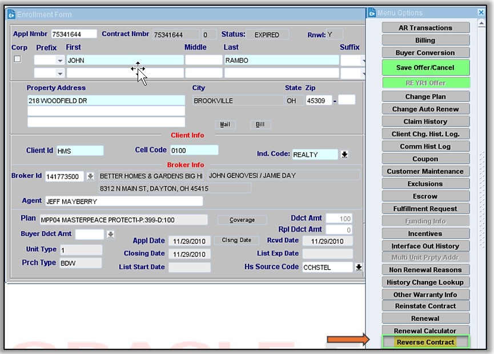This screenshot has height=354, width=494.
Task: Click the Hs Source Code field CCHSTEL
Action: 327,267
